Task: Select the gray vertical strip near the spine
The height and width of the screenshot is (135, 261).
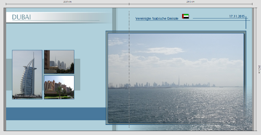Action: pyautogui.click(x=114, y=19)
